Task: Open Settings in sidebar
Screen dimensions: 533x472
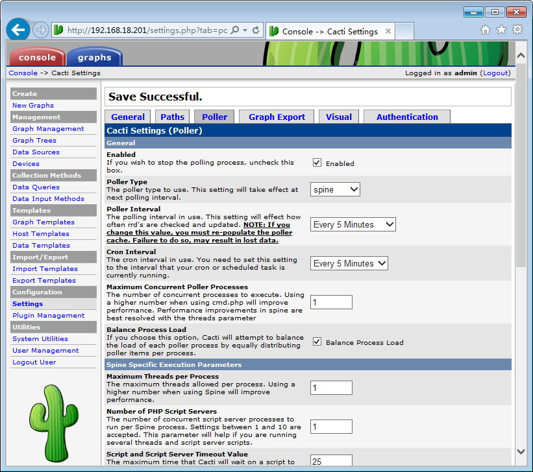Action: (x=27, y=303)
